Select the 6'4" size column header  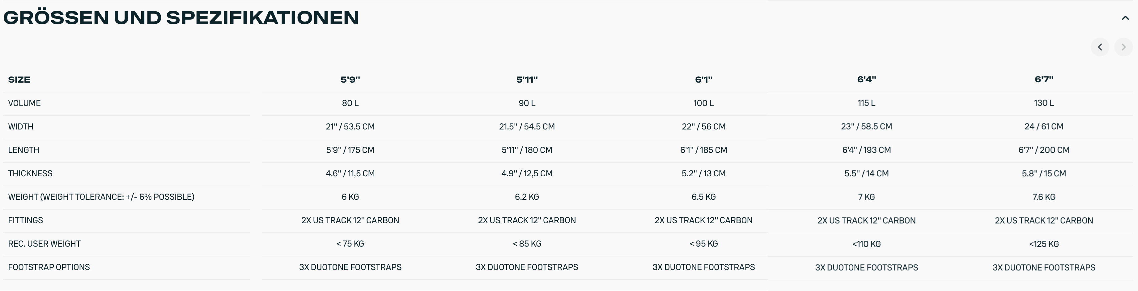coord(866,79)
